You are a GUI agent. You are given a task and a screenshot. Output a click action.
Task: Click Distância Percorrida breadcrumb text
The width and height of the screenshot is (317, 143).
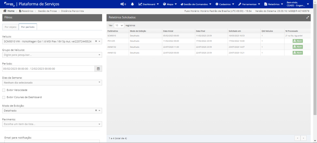click(72, 11)
